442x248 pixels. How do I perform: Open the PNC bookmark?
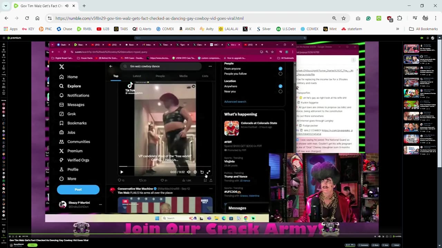coord(45,29)
